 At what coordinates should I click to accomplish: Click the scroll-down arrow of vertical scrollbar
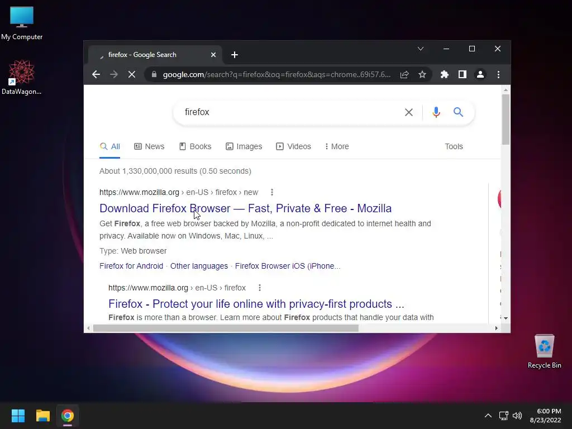coord(506,318)
